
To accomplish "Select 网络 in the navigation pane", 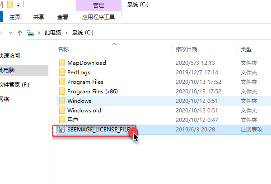I will click(x=5, y=99).
